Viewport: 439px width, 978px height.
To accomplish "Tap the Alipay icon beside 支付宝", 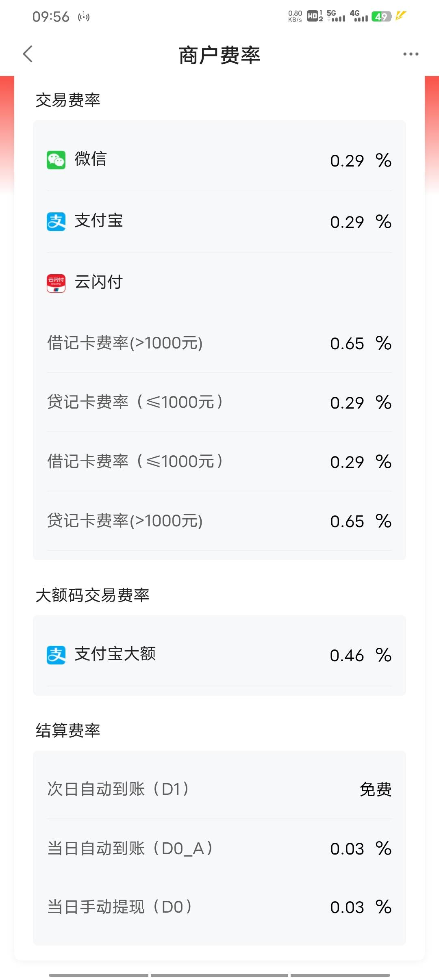I will [56, 222].
